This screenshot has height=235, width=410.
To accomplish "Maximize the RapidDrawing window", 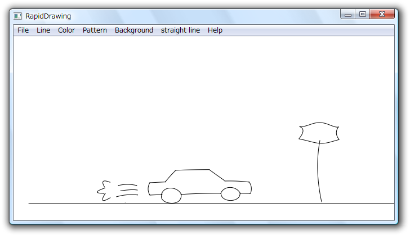I will point(363,15).
